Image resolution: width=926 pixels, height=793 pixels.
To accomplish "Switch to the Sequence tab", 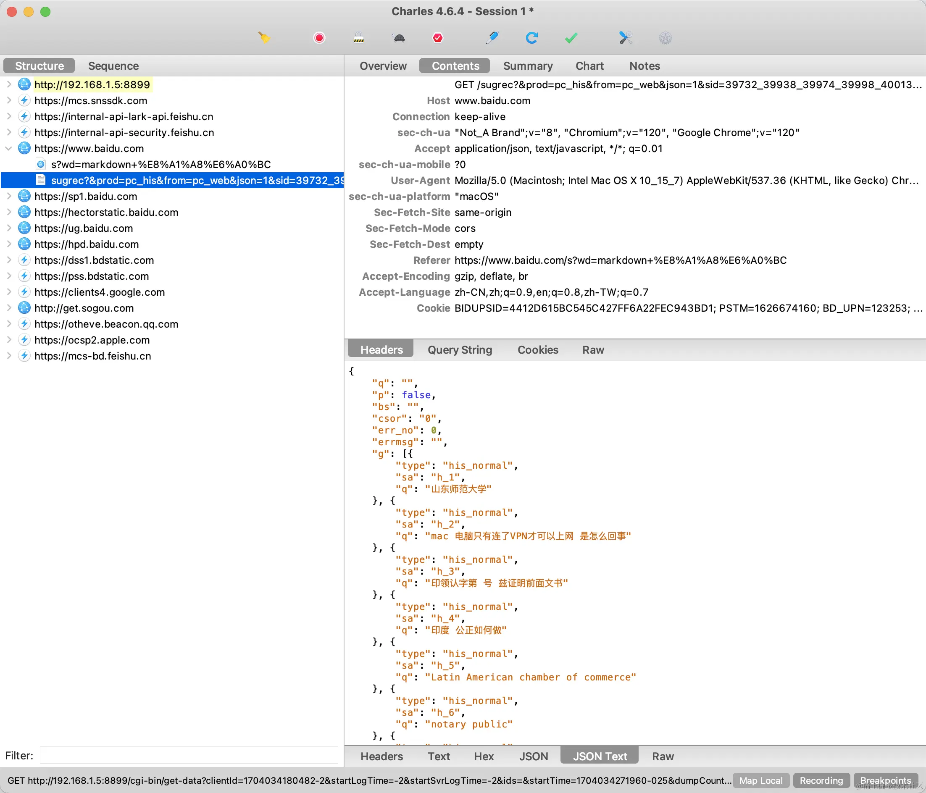I will click(113, 66).
